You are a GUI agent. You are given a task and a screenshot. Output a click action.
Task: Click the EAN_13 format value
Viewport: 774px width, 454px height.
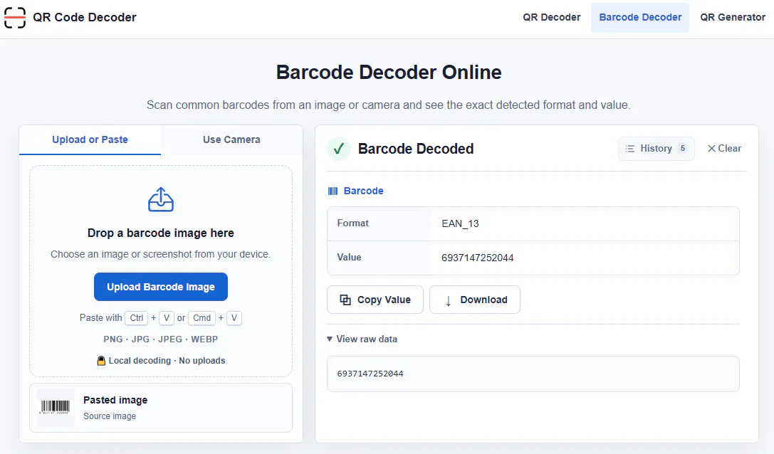click(460, 223)
